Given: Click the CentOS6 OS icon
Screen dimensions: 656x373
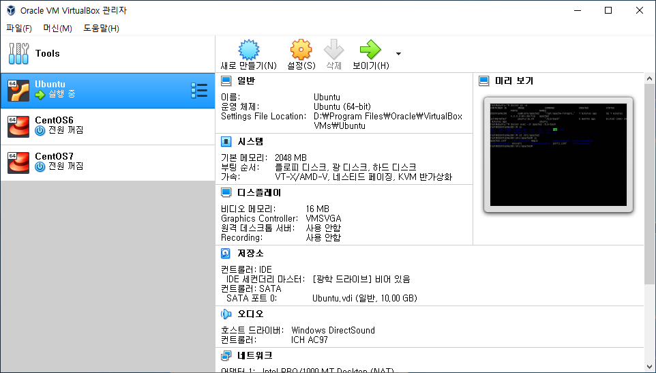Looking at the screenshot, I should point(18,127).
